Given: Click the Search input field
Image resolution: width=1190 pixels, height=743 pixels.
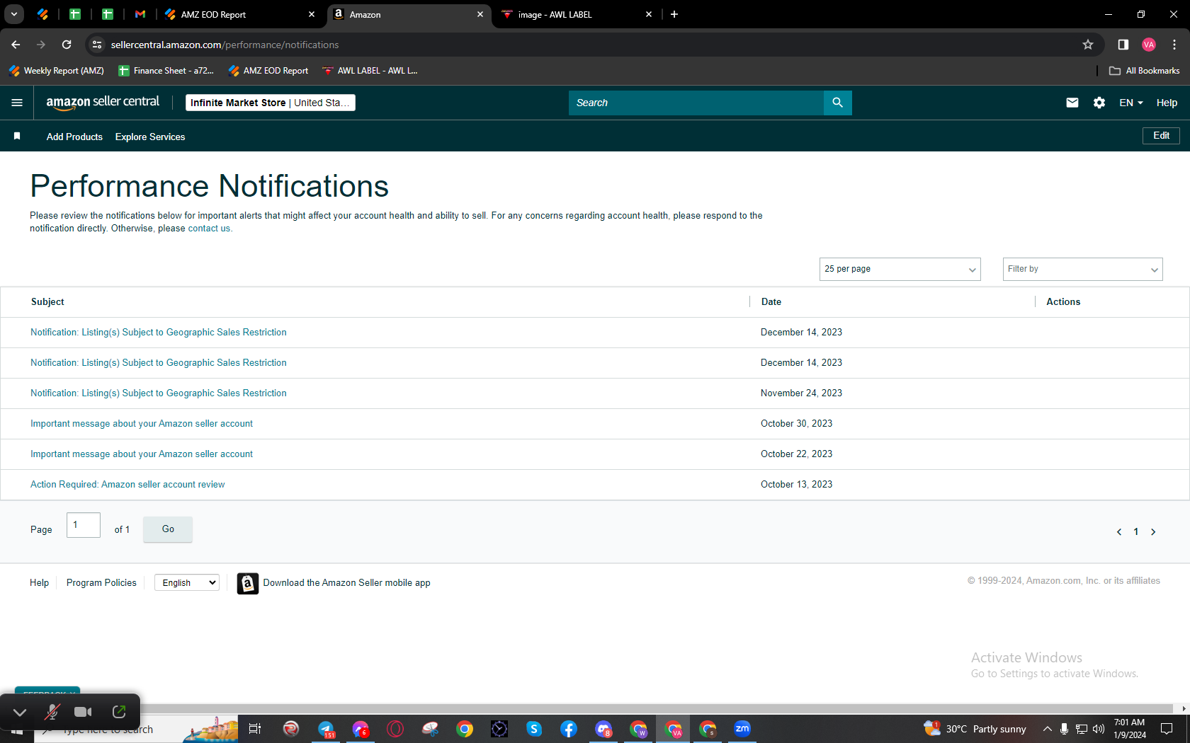Looking at the screenshot, I should tap(696, 103).
